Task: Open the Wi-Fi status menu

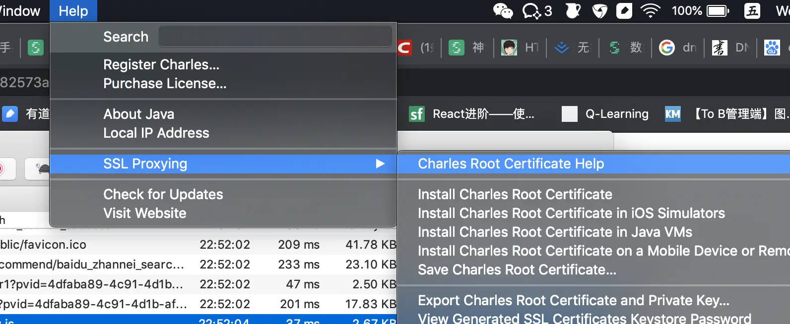Action: 651,11
